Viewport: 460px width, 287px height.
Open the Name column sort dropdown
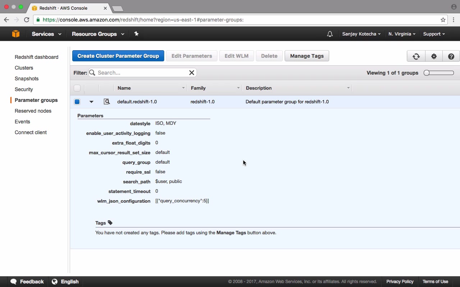183,88
